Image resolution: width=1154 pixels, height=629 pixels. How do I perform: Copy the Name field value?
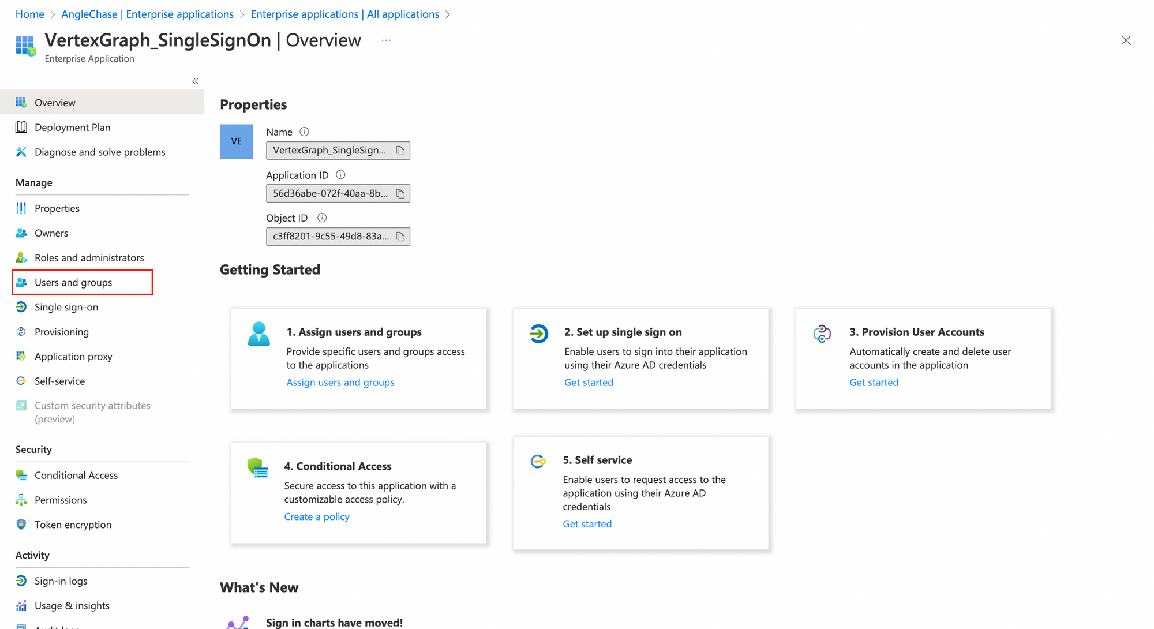click(x=400, y=151)
